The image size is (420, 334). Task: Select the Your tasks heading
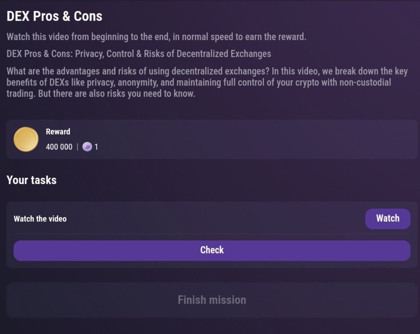point(31,180)
